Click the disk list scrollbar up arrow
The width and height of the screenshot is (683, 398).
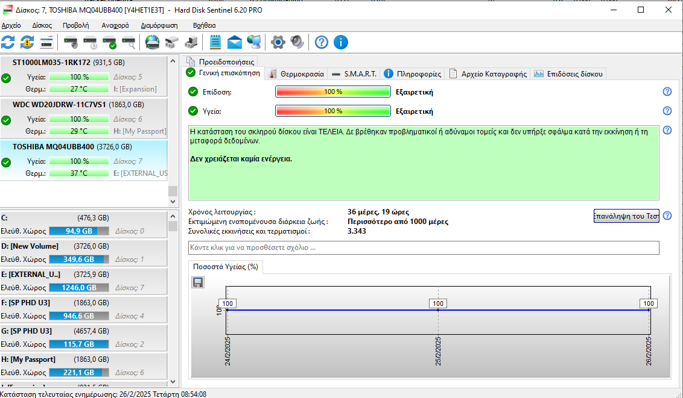click(x=173, y=61)
